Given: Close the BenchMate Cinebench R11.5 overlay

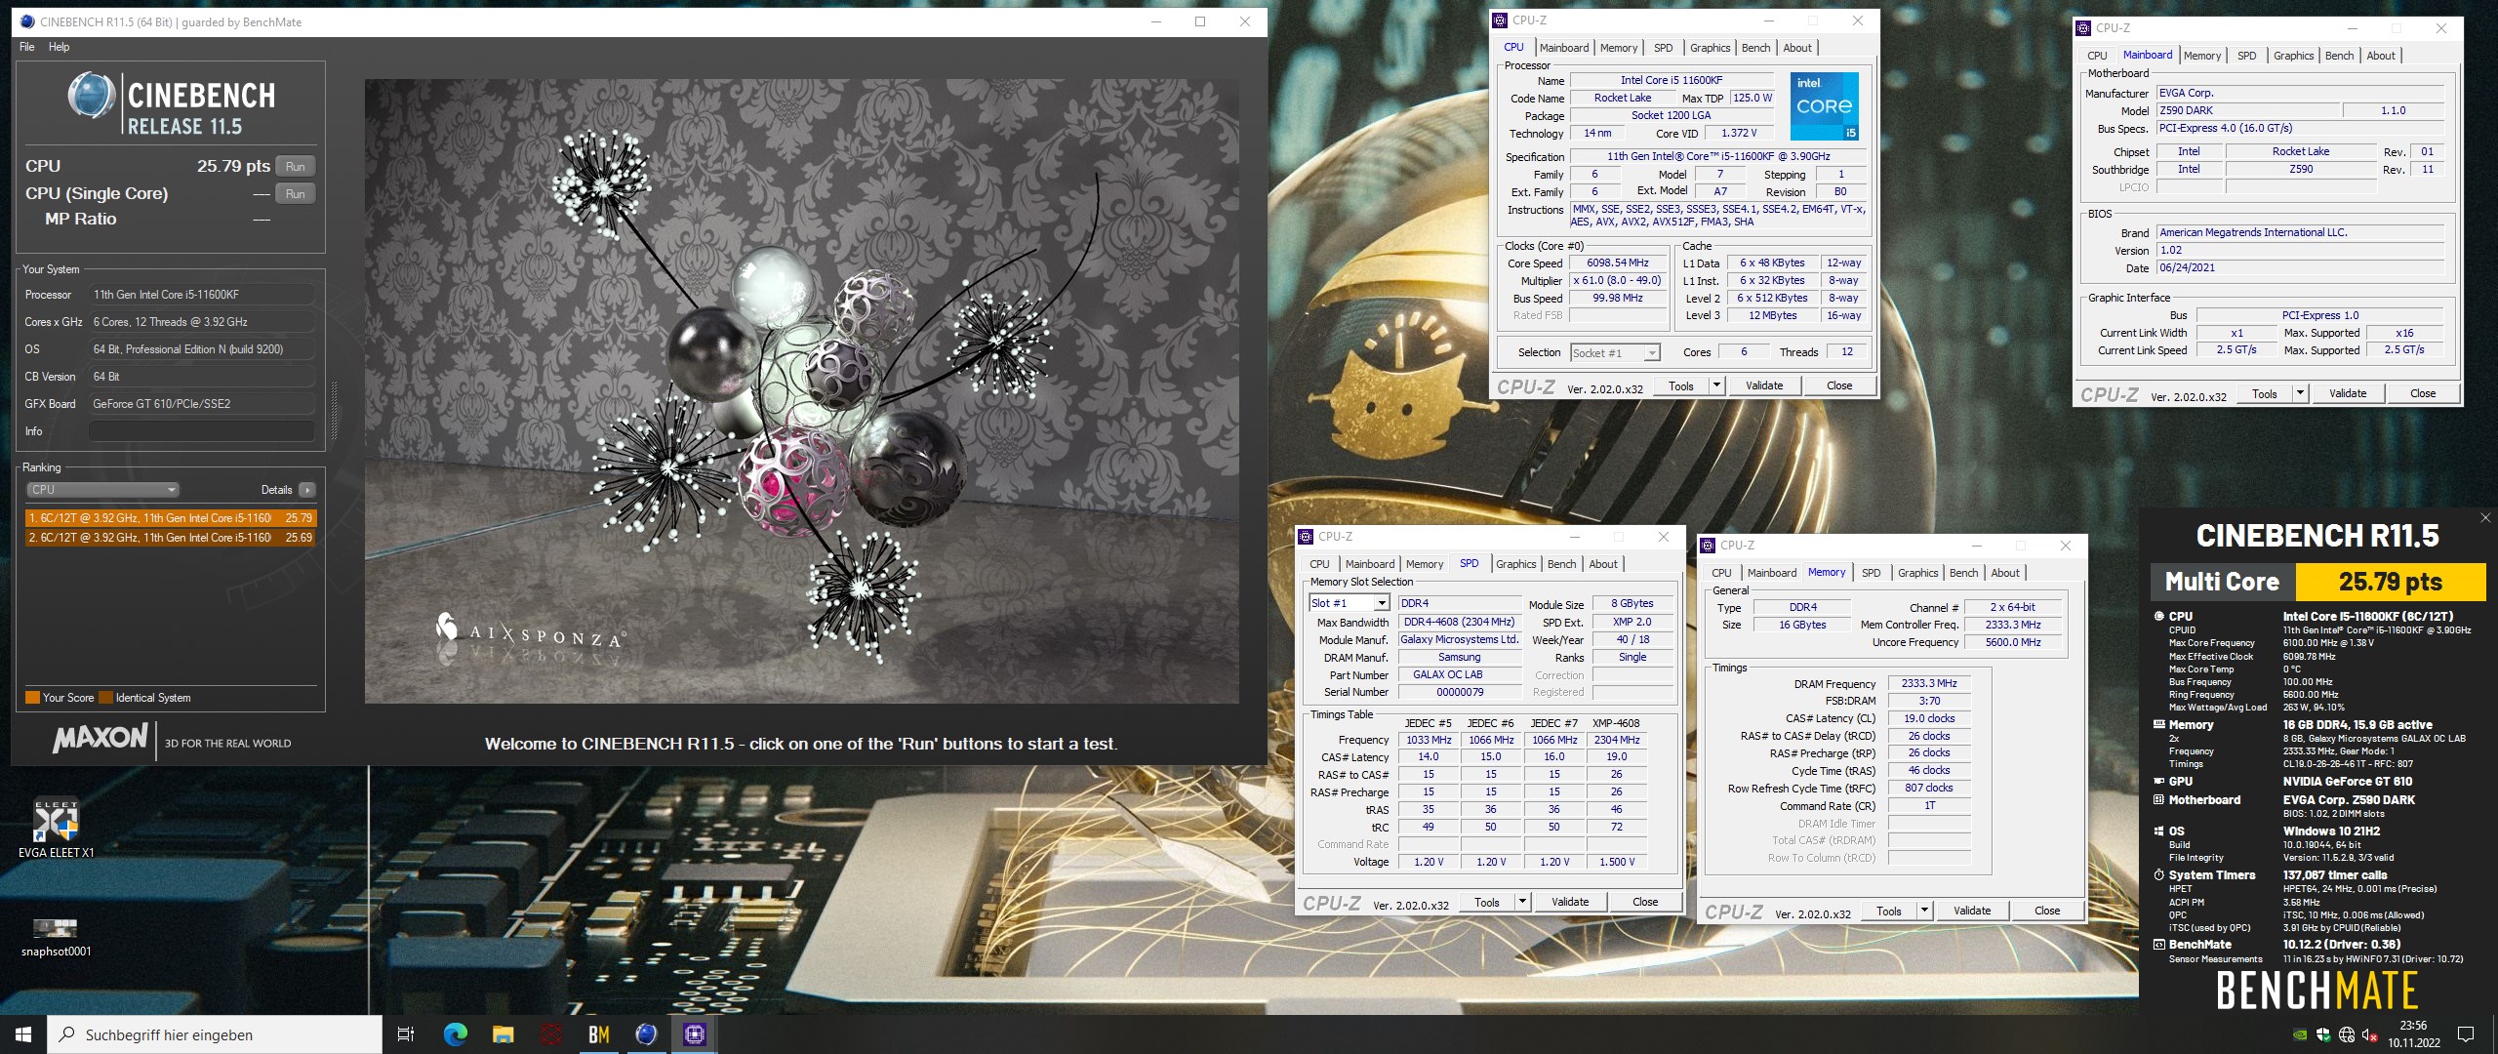Looking at the screenshot, I should coord(2484,518).
